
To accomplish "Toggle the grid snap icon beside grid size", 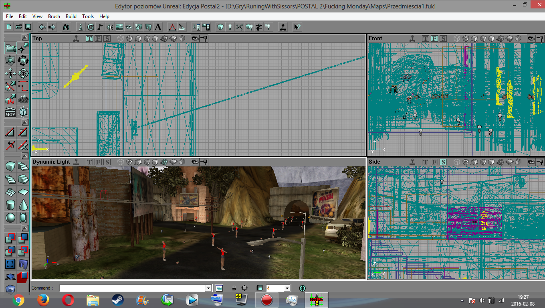I will point(260,288).
